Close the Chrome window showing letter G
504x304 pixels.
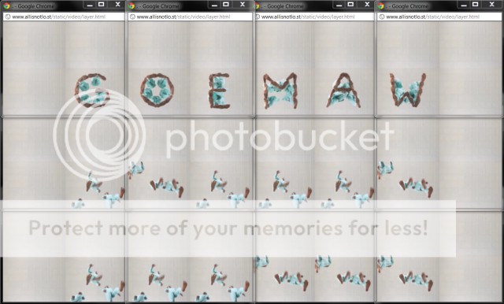117,5
